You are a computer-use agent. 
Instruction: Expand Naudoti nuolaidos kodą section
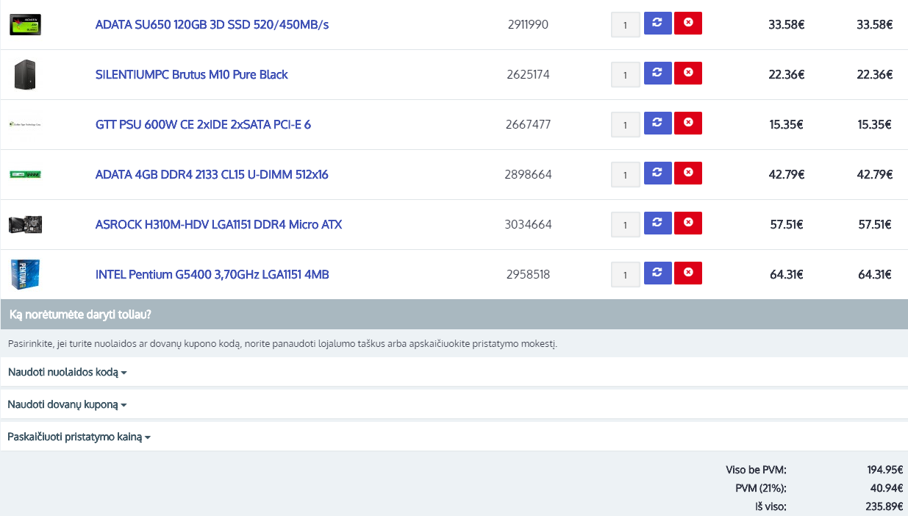tap(68, 372)
